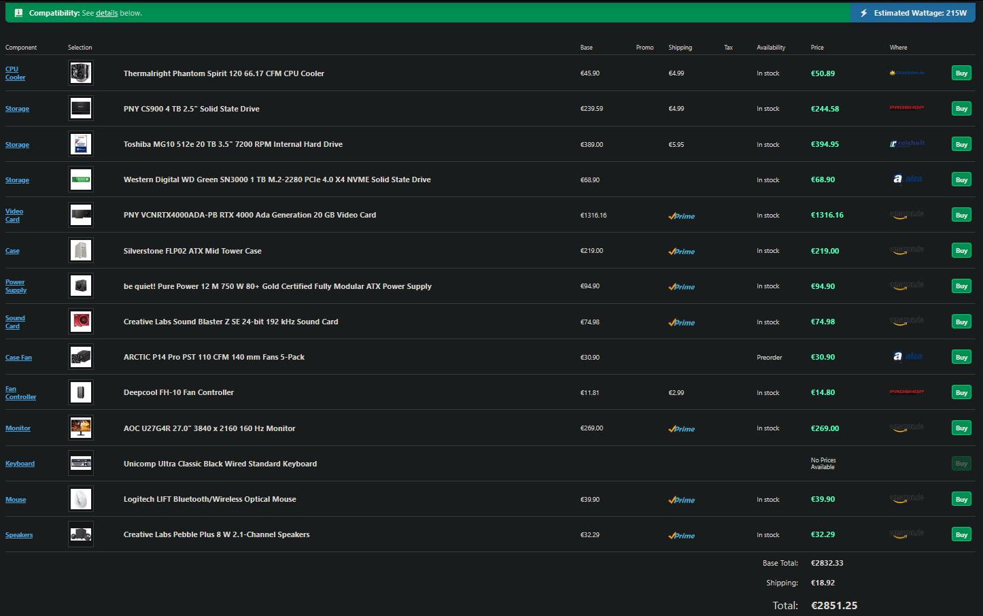
Task: Click the 'No Prices Available' text
Action: [823, 464]
